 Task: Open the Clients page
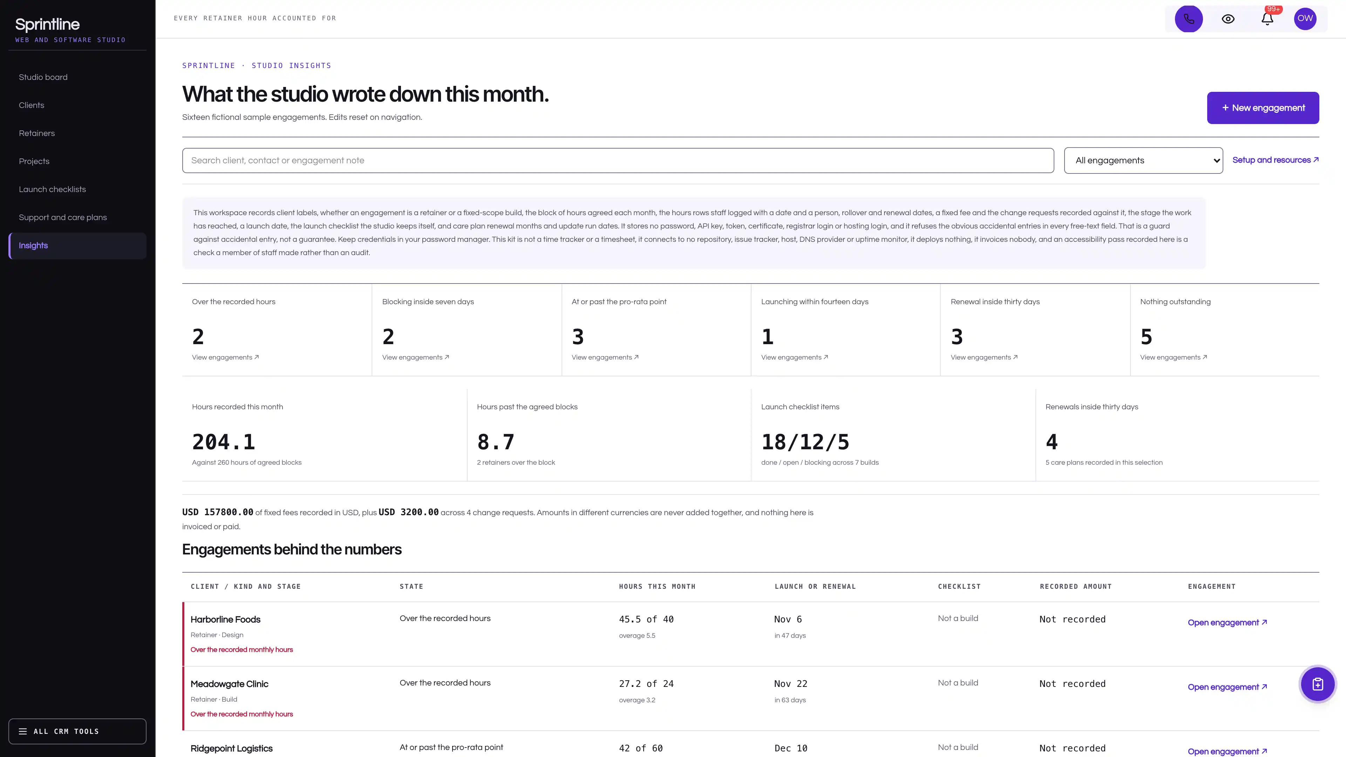coord(77,105)
